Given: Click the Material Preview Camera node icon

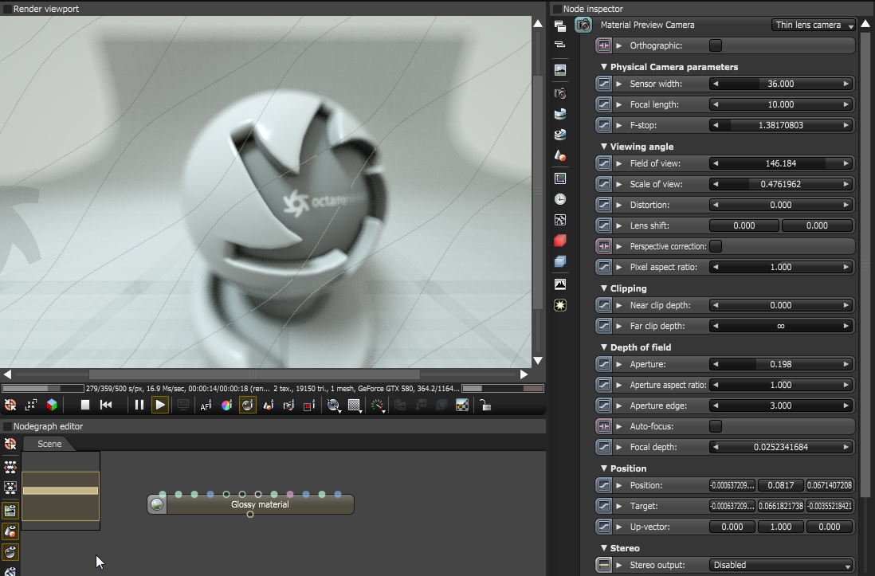Looking at the screenshot, I should [583, 25].
